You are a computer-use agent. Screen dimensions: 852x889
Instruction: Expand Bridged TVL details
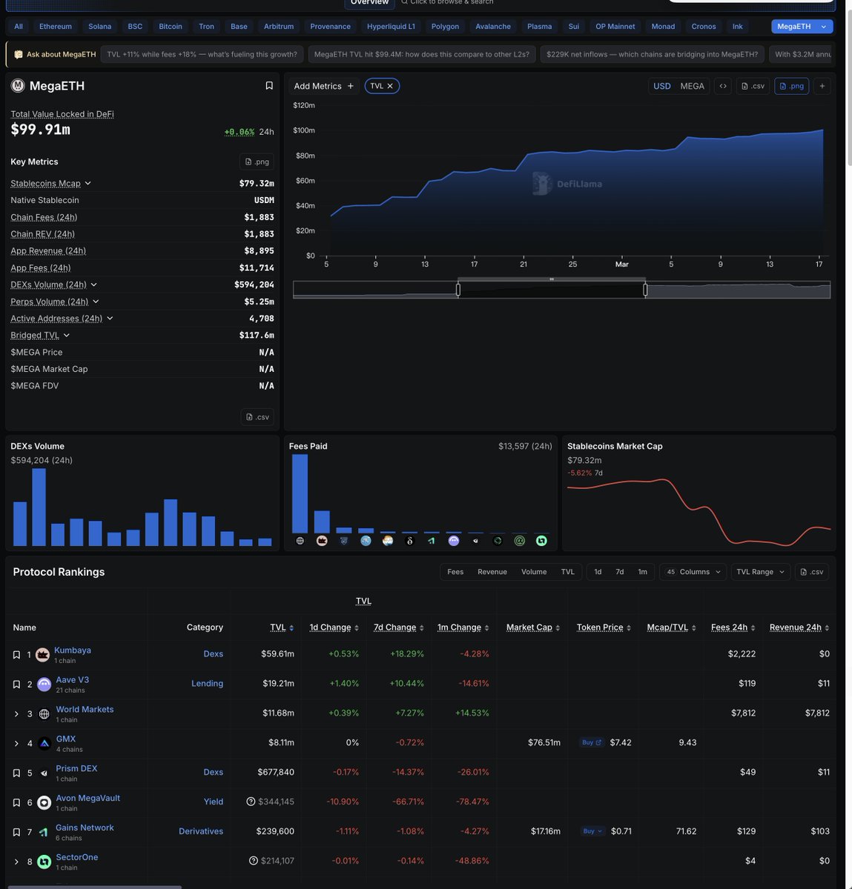click(x=66, y=336)
